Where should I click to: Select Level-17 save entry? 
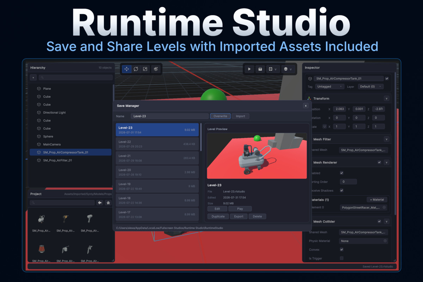[x=157, y=214]
